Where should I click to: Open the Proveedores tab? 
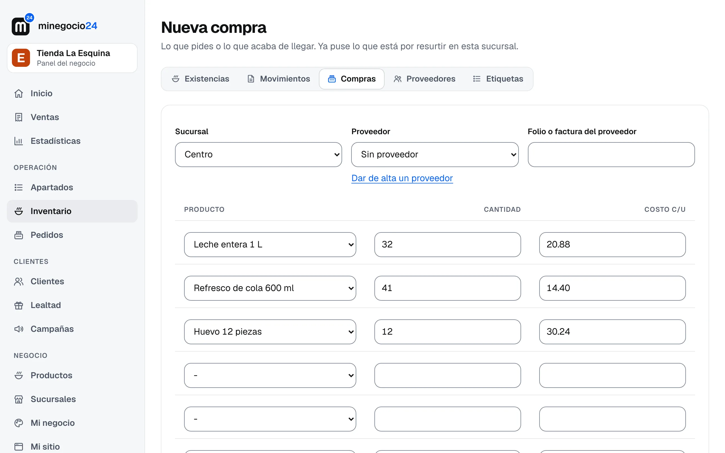425,79
